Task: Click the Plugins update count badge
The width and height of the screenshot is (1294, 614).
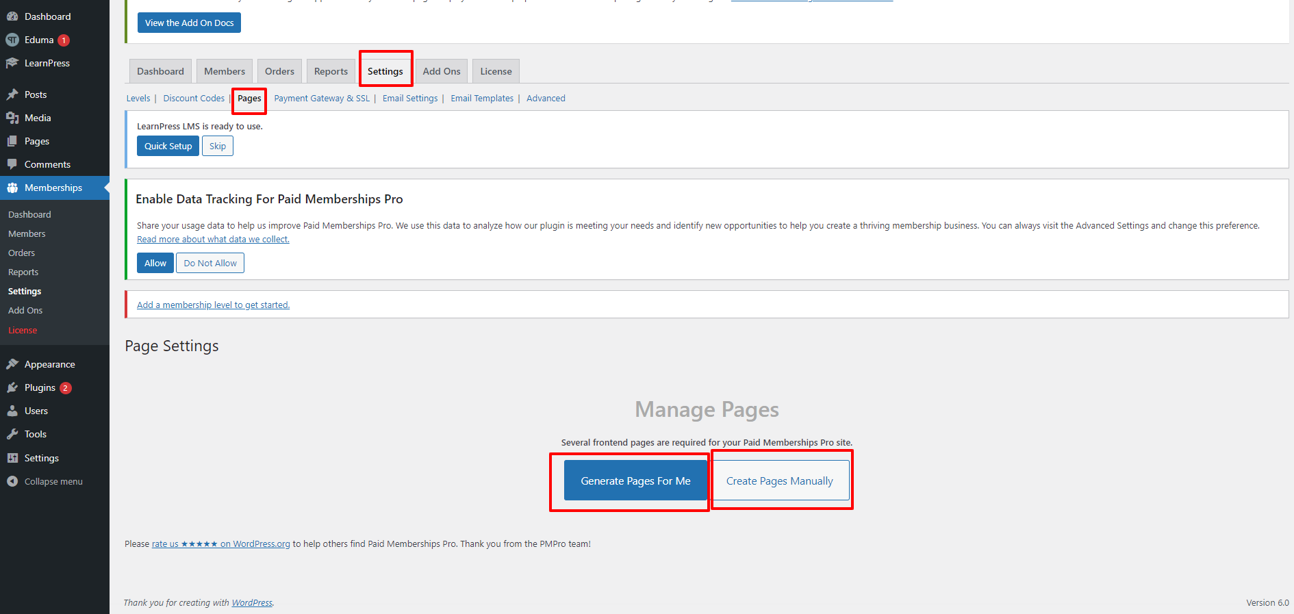Action: [66, 388]
